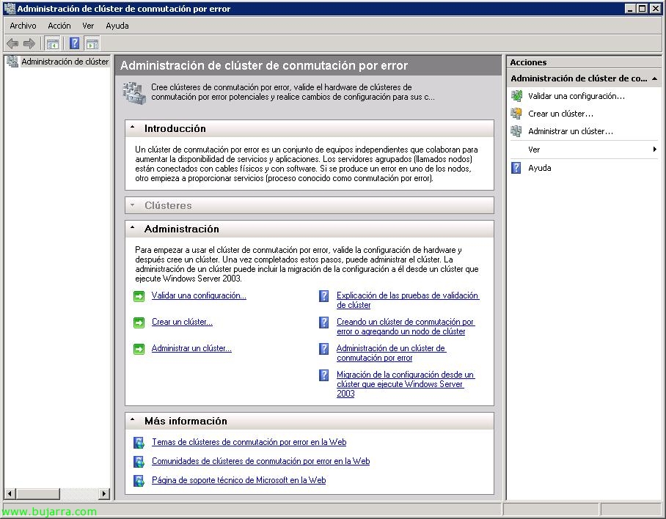
Task: Close the cluster administration window
Action: (656, 9)
